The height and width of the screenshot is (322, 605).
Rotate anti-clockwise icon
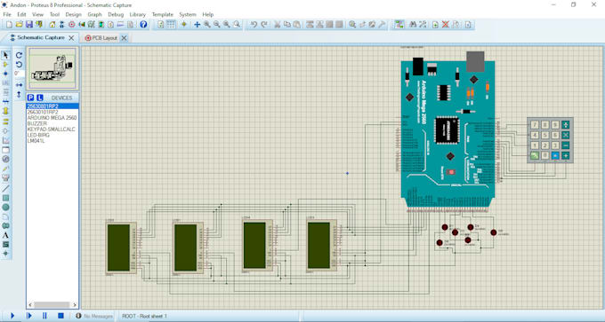tap(19, 64)
